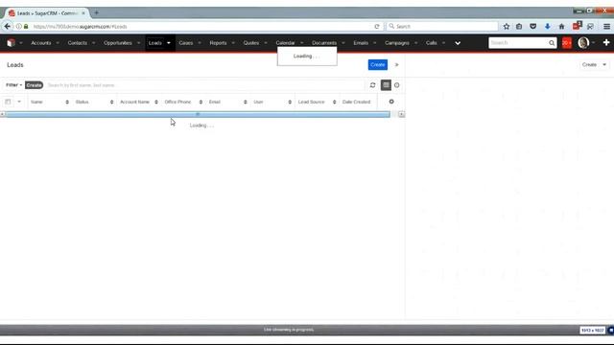
Task: Click the browser URL address field
Action: [x=200, y=26]
